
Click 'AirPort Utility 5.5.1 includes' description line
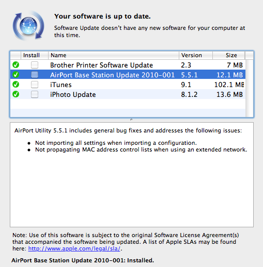point(128,130)
